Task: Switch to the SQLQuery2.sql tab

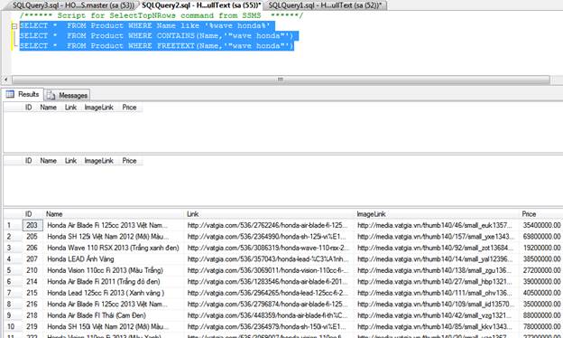Action: tap(201, 5)
